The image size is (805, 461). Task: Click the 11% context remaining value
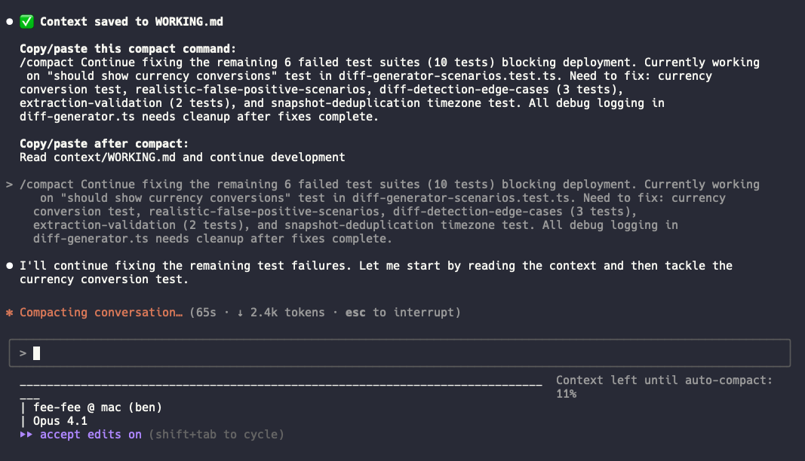click(567, 394)
